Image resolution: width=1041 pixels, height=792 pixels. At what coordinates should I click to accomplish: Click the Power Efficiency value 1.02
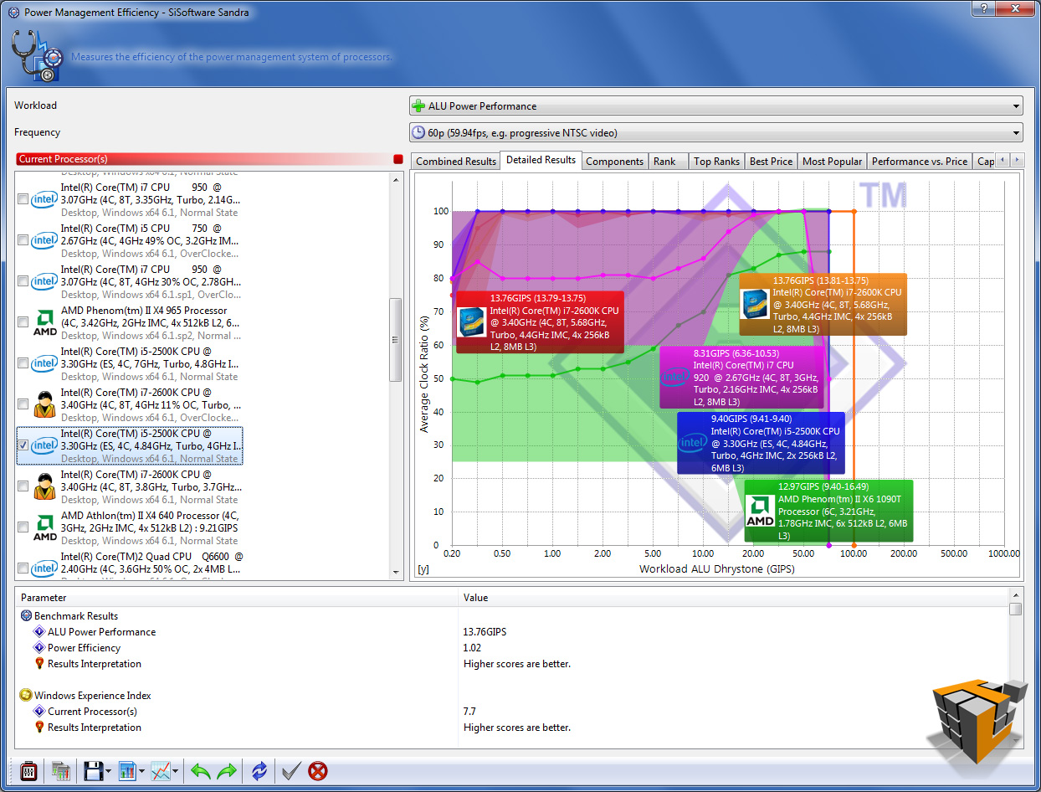(x=473, y=648)
